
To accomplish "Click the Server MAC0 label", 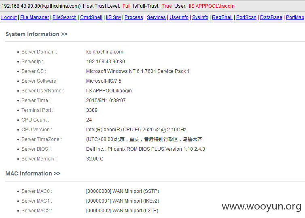I will point(37,191).
